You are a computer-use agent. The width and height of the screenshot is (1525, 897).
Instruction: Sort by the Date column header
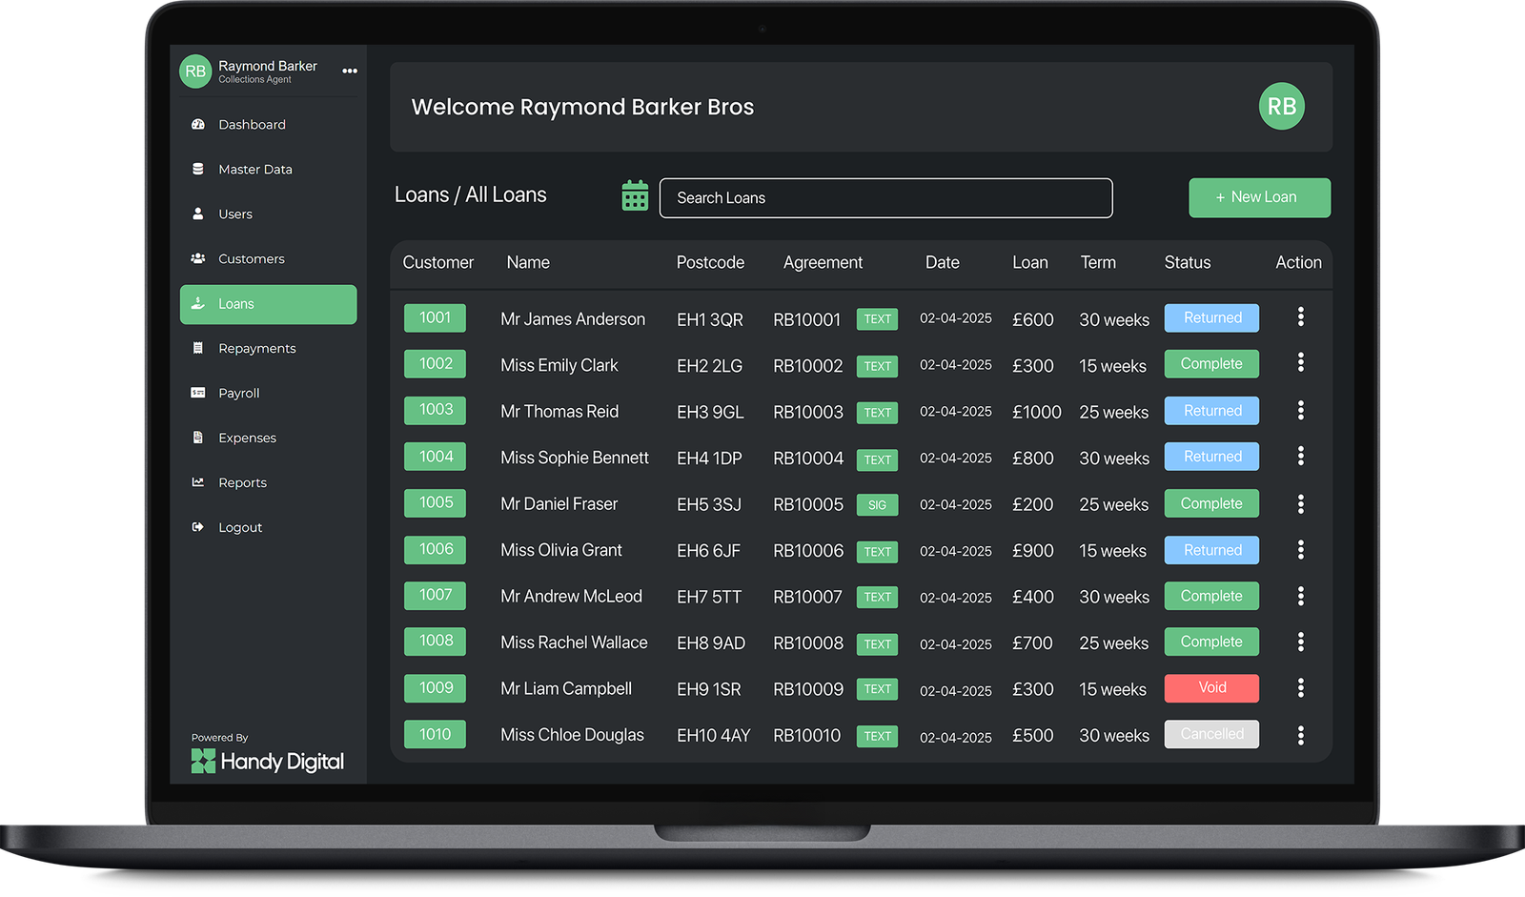point(942,262)
